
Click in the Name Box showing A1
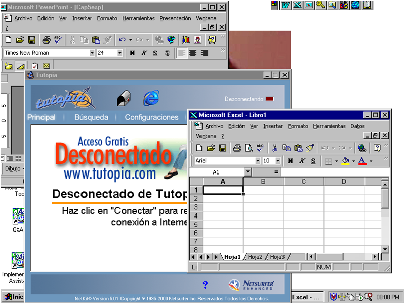coord(217,172)
